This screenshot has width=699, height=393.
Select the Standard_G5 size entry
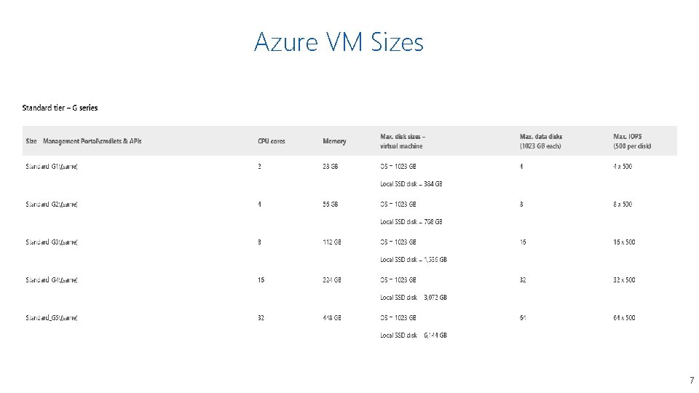tap(52, 318)
